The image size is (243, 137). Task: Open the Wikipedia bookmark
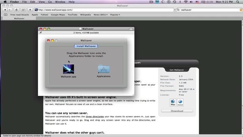85,14
